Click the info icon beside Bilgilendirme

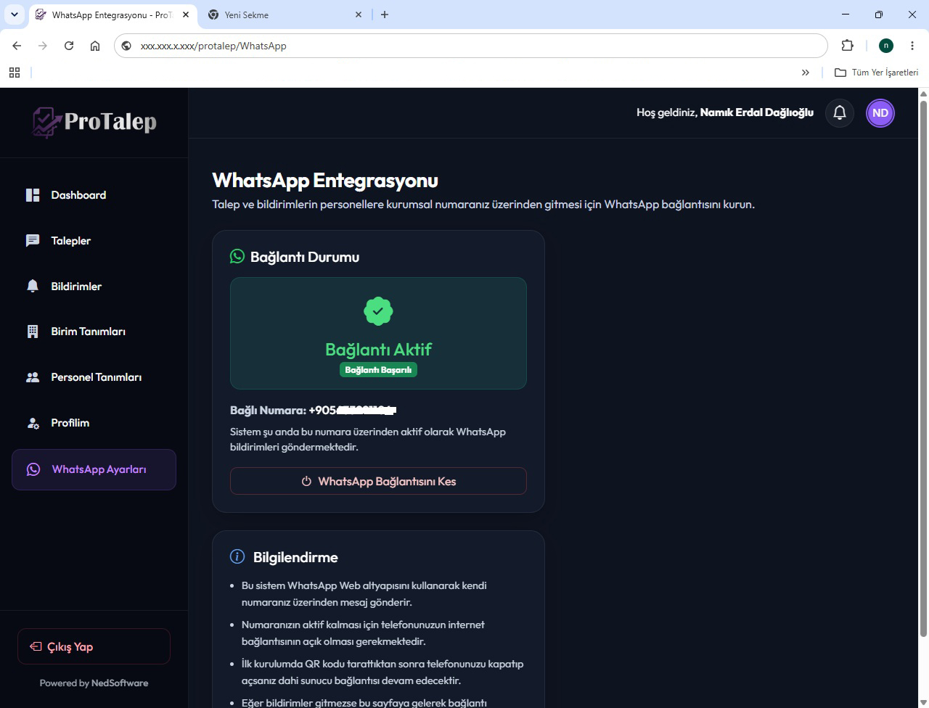tap(237, 556)
